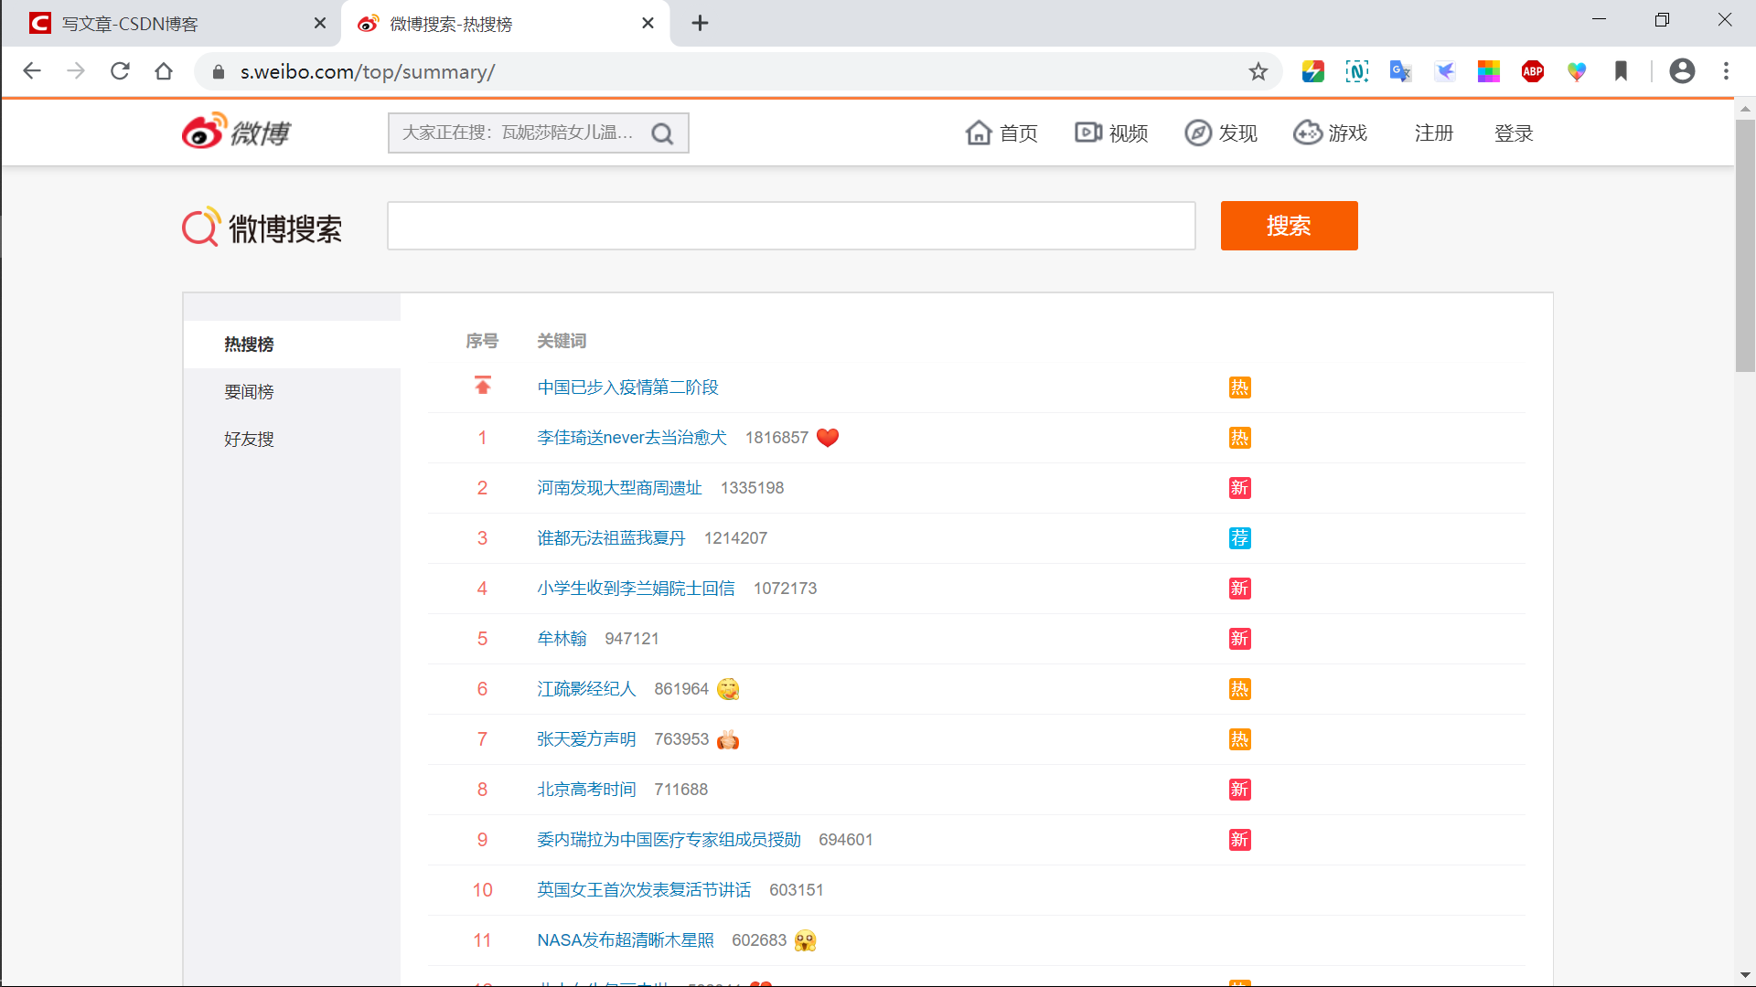Screen dimensions: 1756x987
Task: Click the heart-shaped extension icon
Action: tap(1577, 71)
